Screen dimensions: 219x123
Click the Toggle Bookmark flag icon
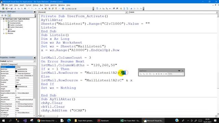pos(131,9)
